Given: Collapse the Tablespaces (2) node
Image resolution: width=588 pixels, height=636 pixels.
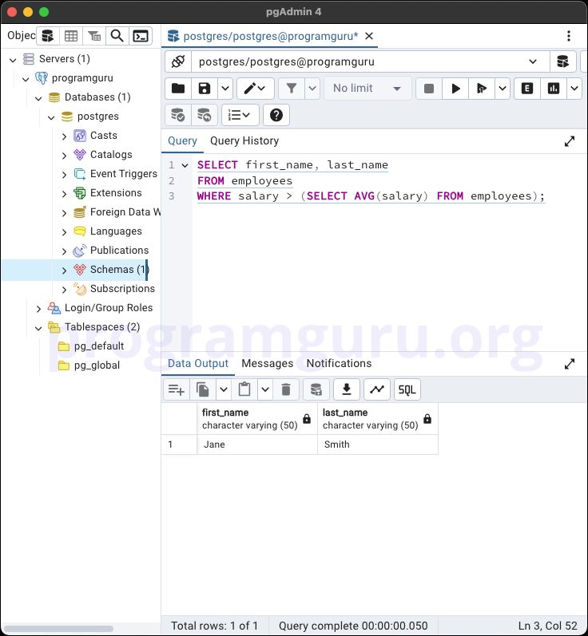Looking at the screenshot, I should point(38,328).
